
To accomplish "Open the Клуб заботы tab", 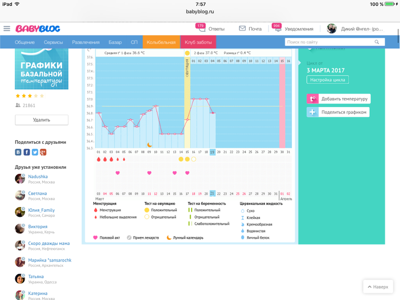I will (198, 42).
